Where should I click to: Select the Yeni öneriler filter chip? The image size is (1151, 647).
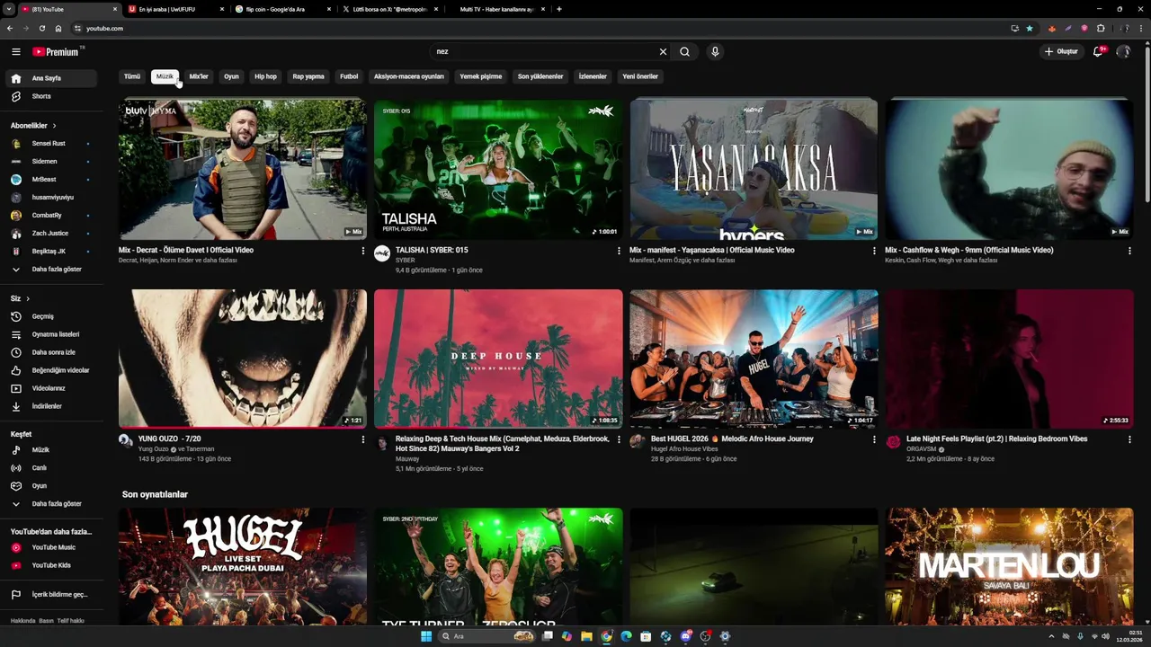click(x=640, y=76)
